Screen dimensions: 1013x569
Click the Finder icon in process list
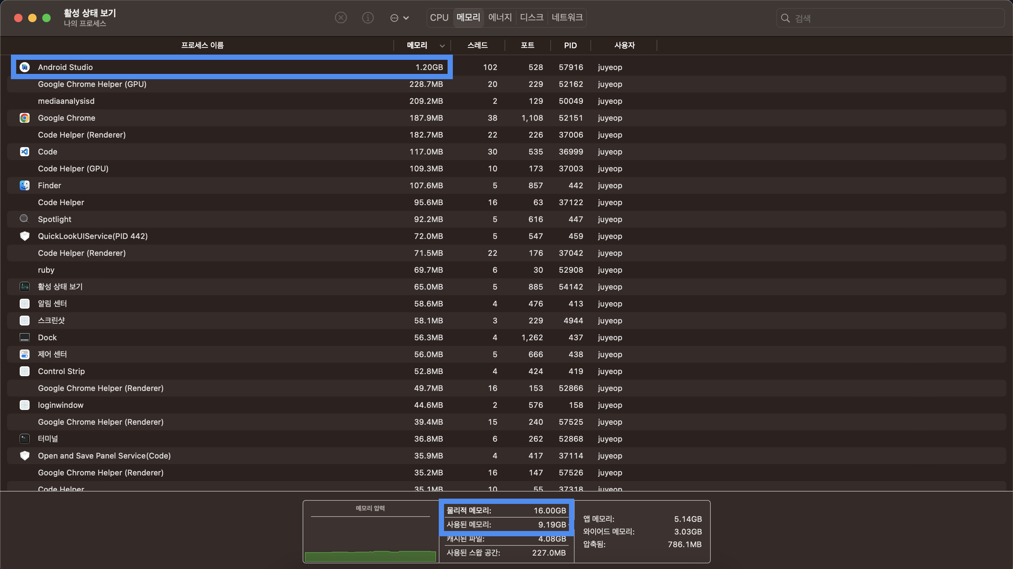pos(24,185)
